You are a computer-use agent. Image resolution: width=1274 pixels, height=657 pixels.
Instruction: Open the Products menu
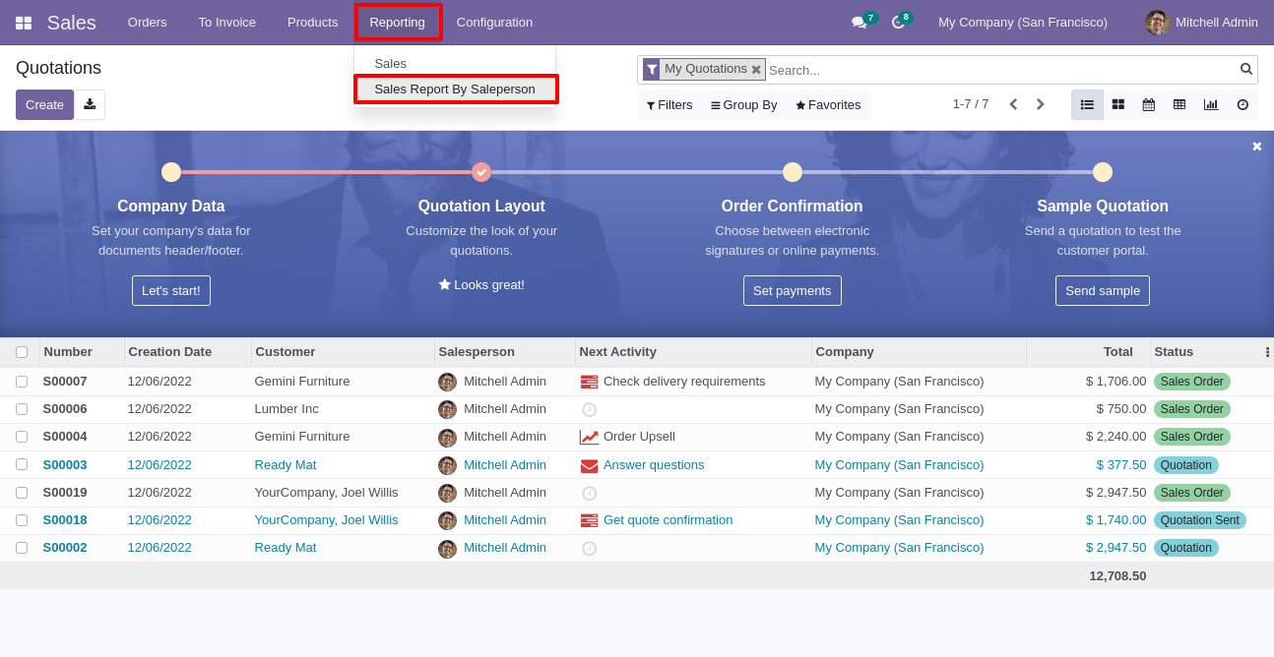[x=313, y=23]
